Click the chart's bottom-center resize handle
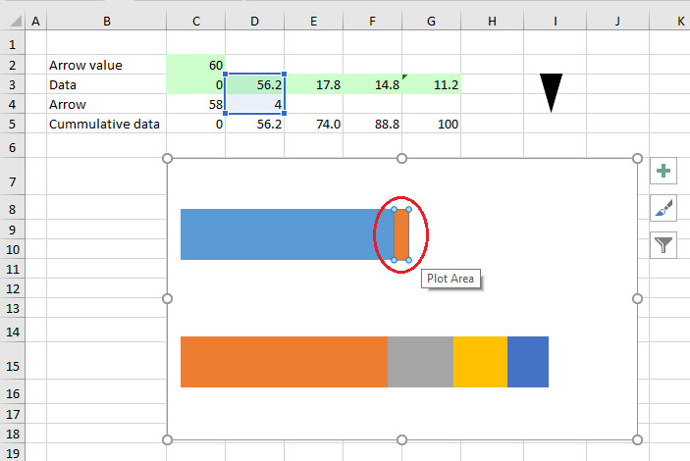The width and height of the screenshot is (690, 461). pos(401,438)
